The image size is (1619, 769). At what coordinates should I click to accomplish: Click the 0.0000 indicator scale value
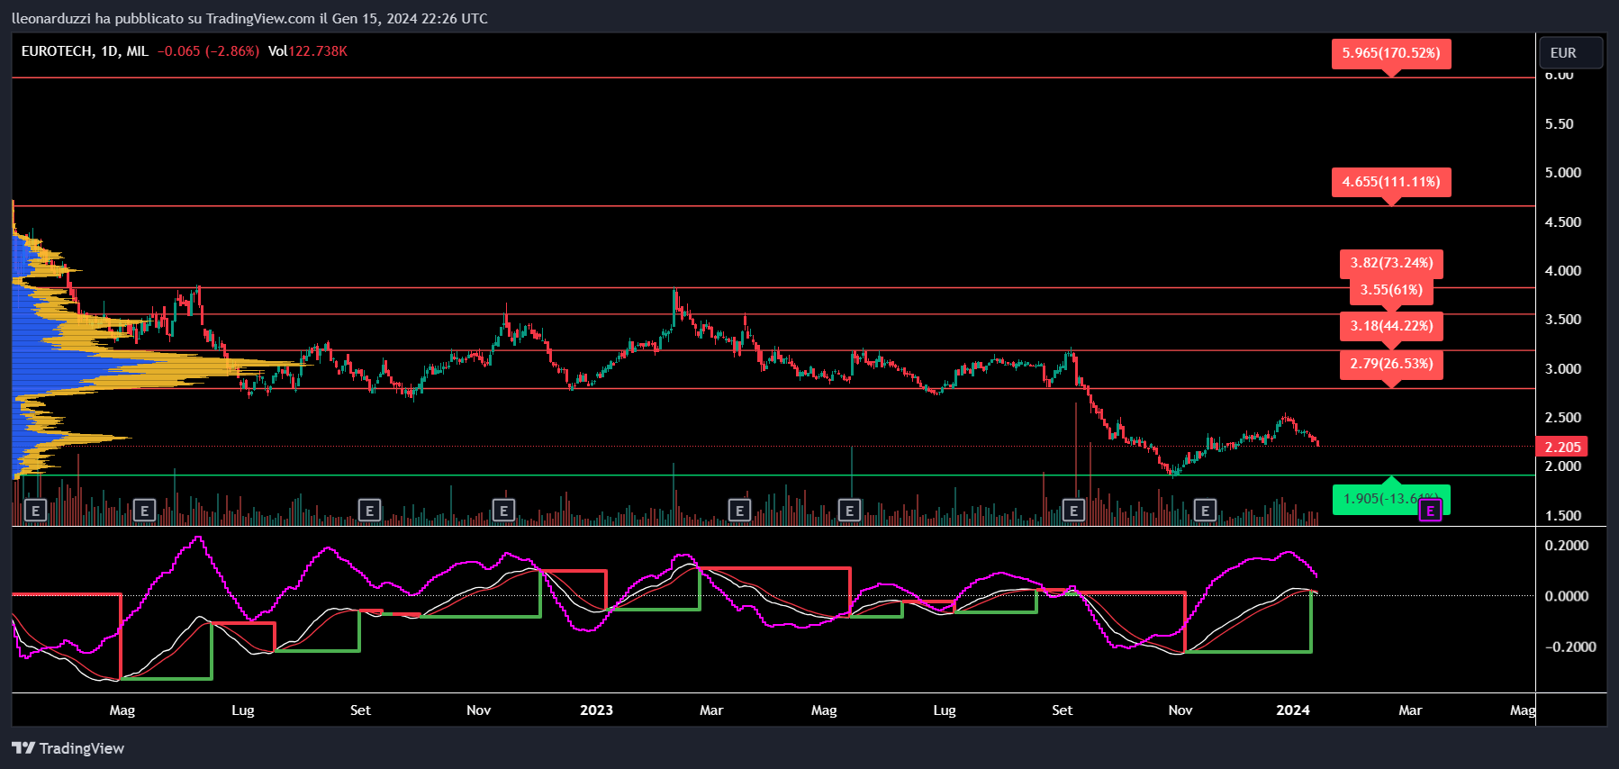click(1567, 596)
